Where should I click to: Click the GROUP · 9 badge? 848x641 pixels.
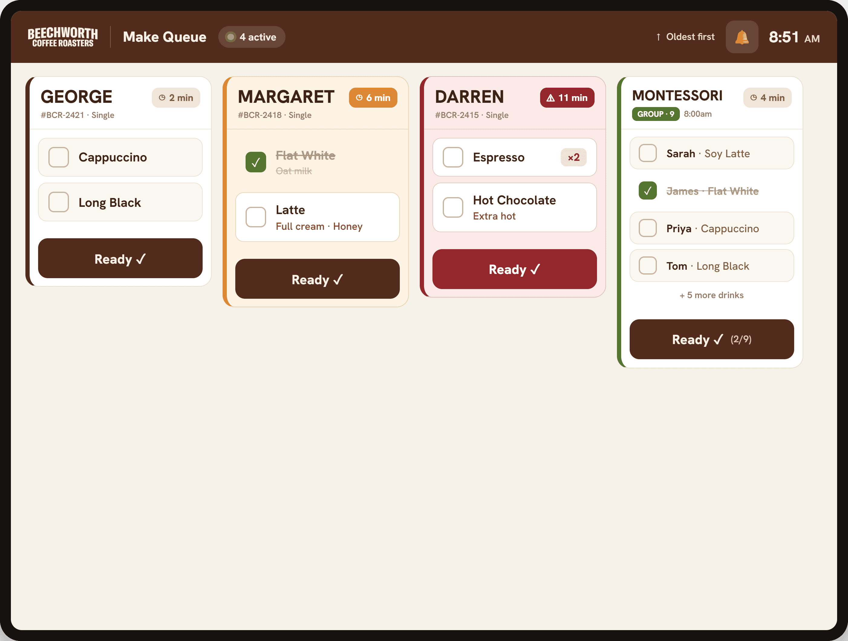(656, 114)
